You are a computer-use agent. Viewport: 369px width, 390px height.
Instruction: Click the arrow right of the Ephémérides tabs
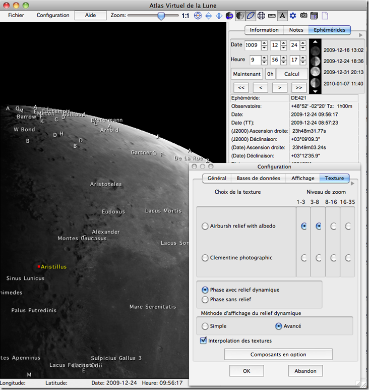361,35
